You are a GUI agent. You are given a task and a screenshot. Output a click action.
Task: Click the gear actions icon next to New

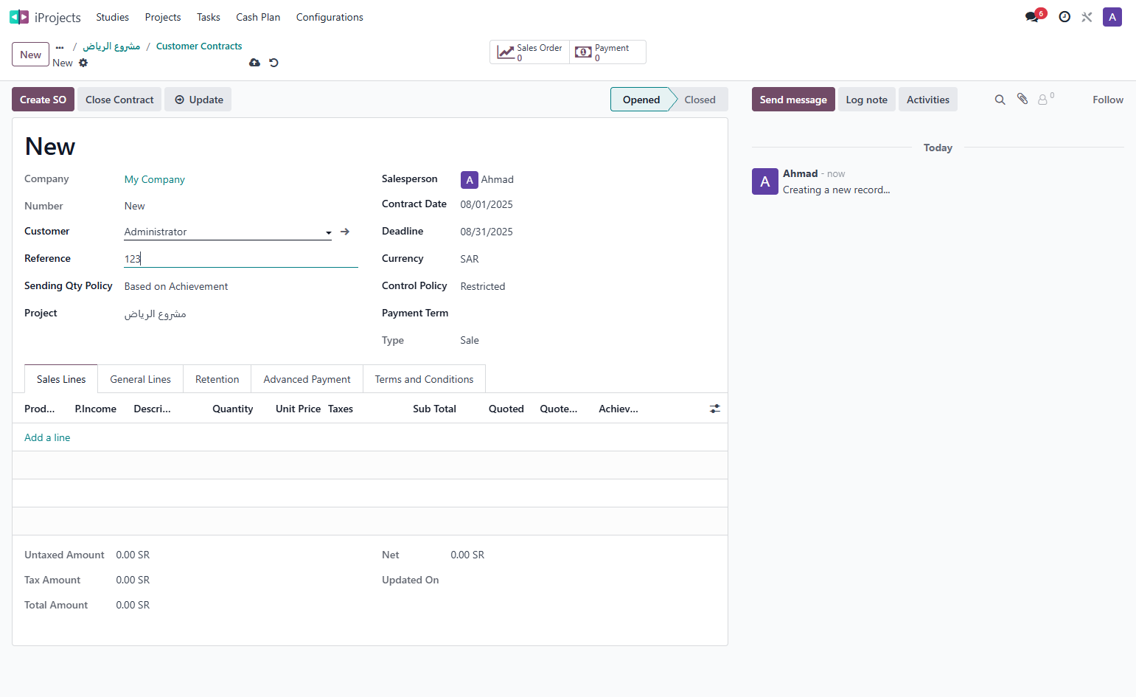tap(83, 63)
